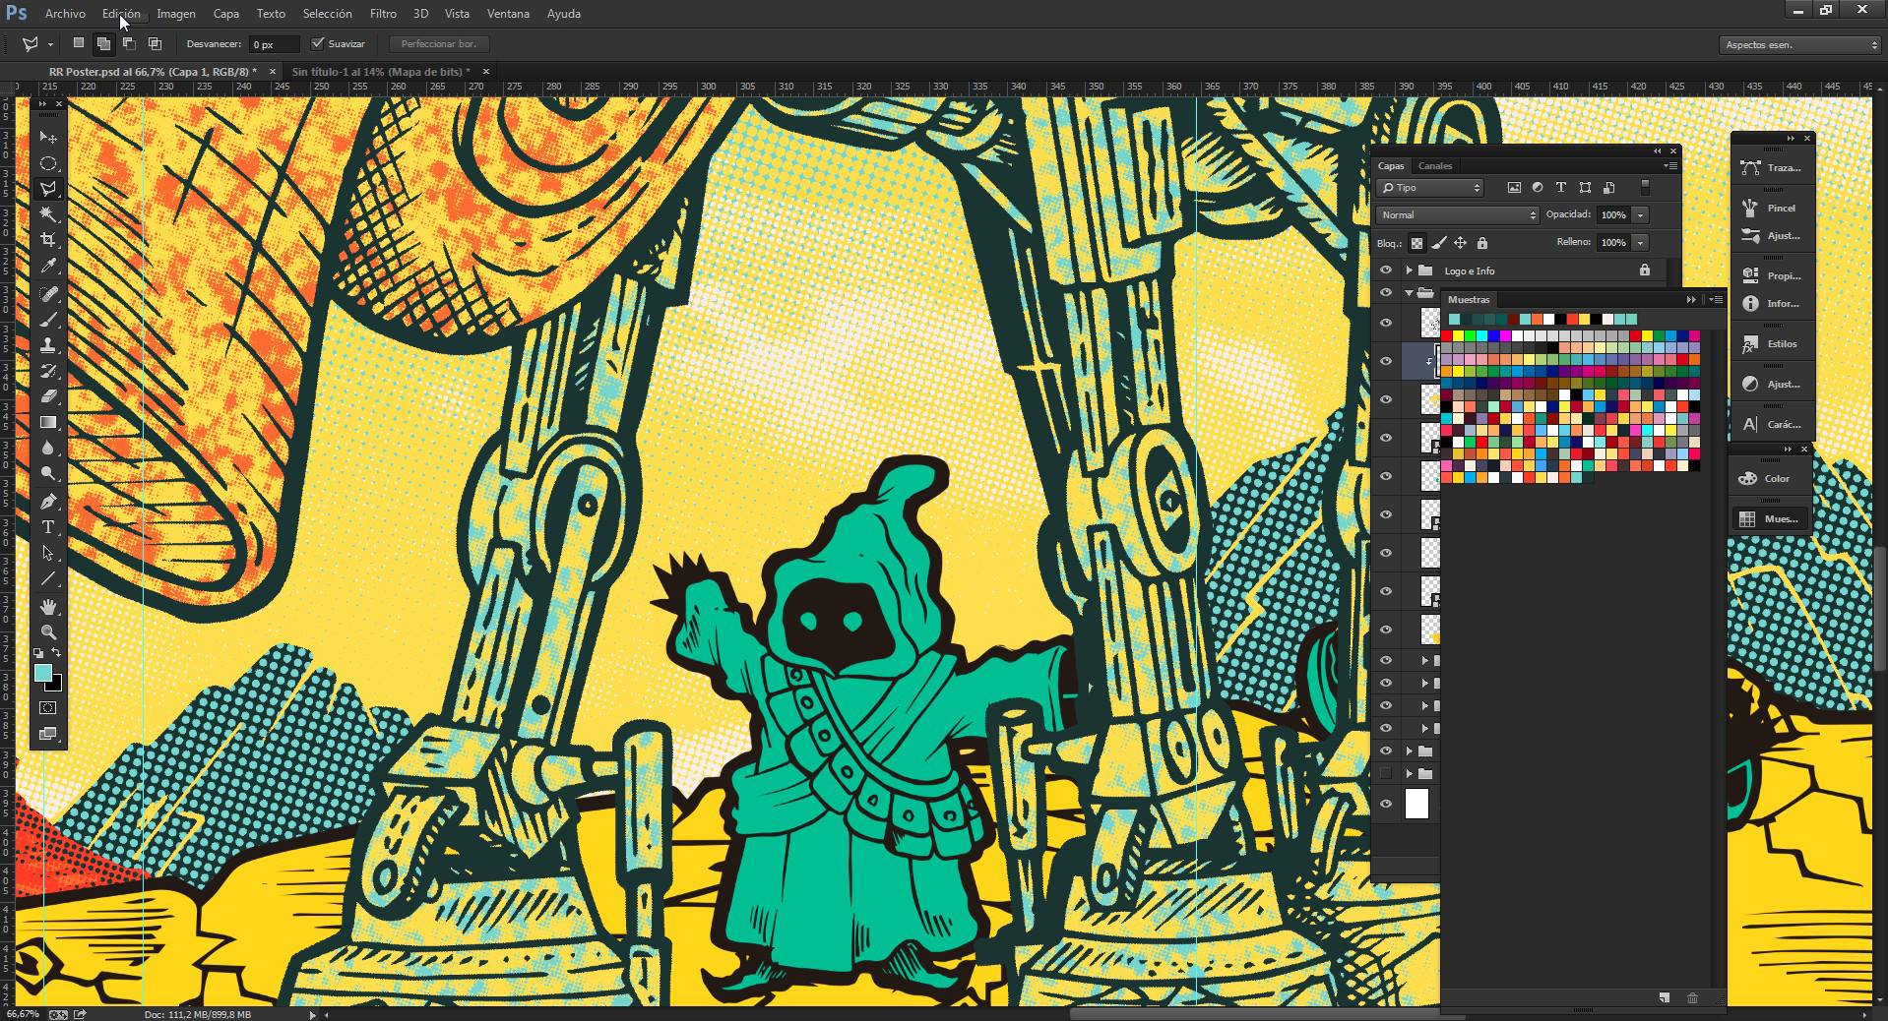Open the Muestras panel menu
The image size is (1888, 1021).
(1716, 299)
